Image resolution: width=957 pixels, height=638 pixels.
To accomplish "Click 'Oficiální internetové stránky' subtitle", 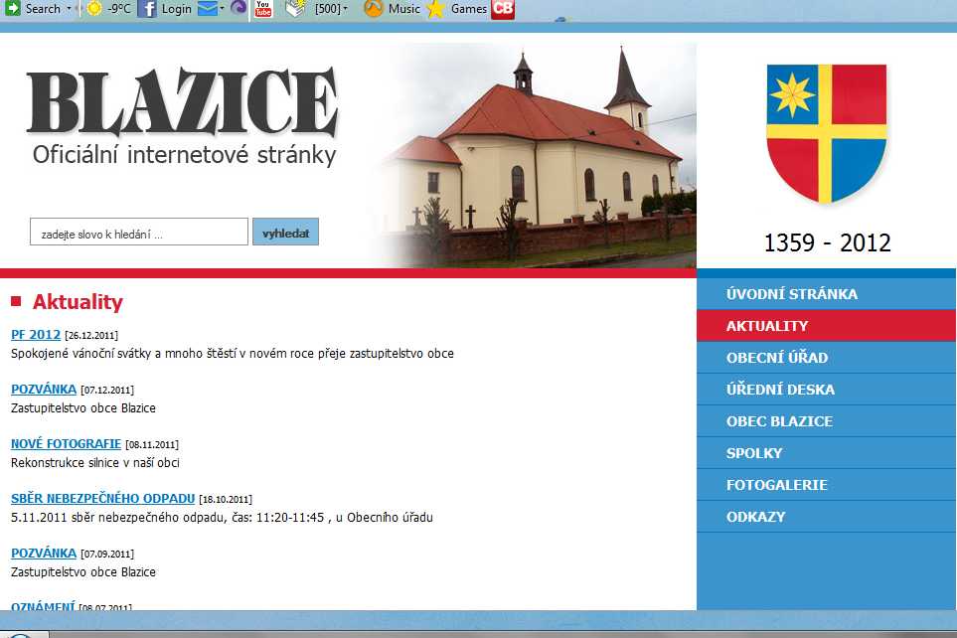I will tap(184, 155).
